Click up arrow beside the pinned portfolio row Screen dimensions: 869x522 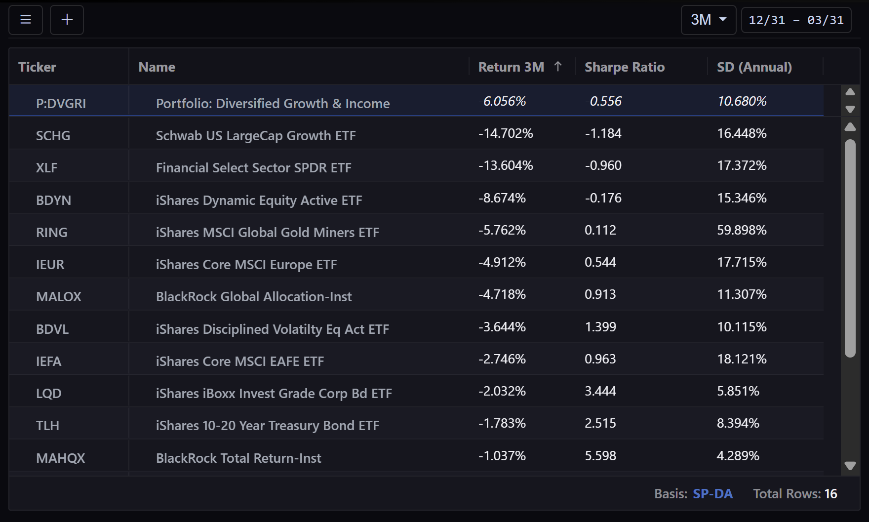850,92
